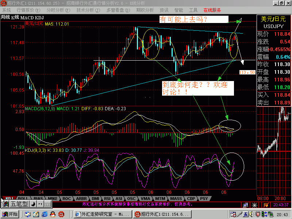The height and width of the screenshot is (219, 292).
Task: Click the application logo in the title bar
Action: pos(3,3)
